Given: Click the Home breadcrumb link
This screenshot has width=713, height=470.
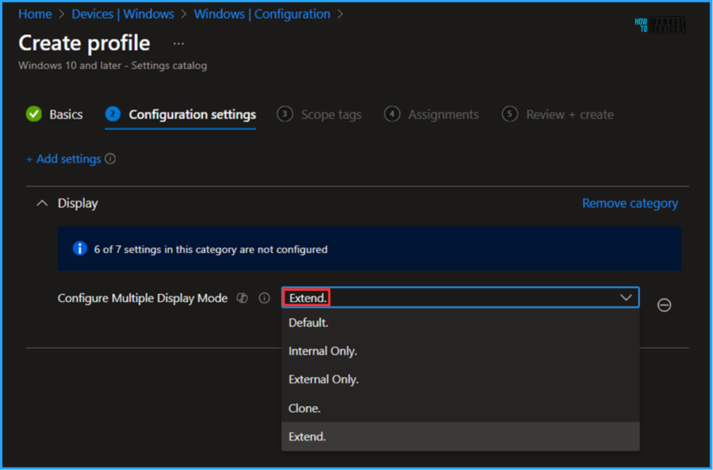Looking at the screenshot, I should click(x=35, y=14).
